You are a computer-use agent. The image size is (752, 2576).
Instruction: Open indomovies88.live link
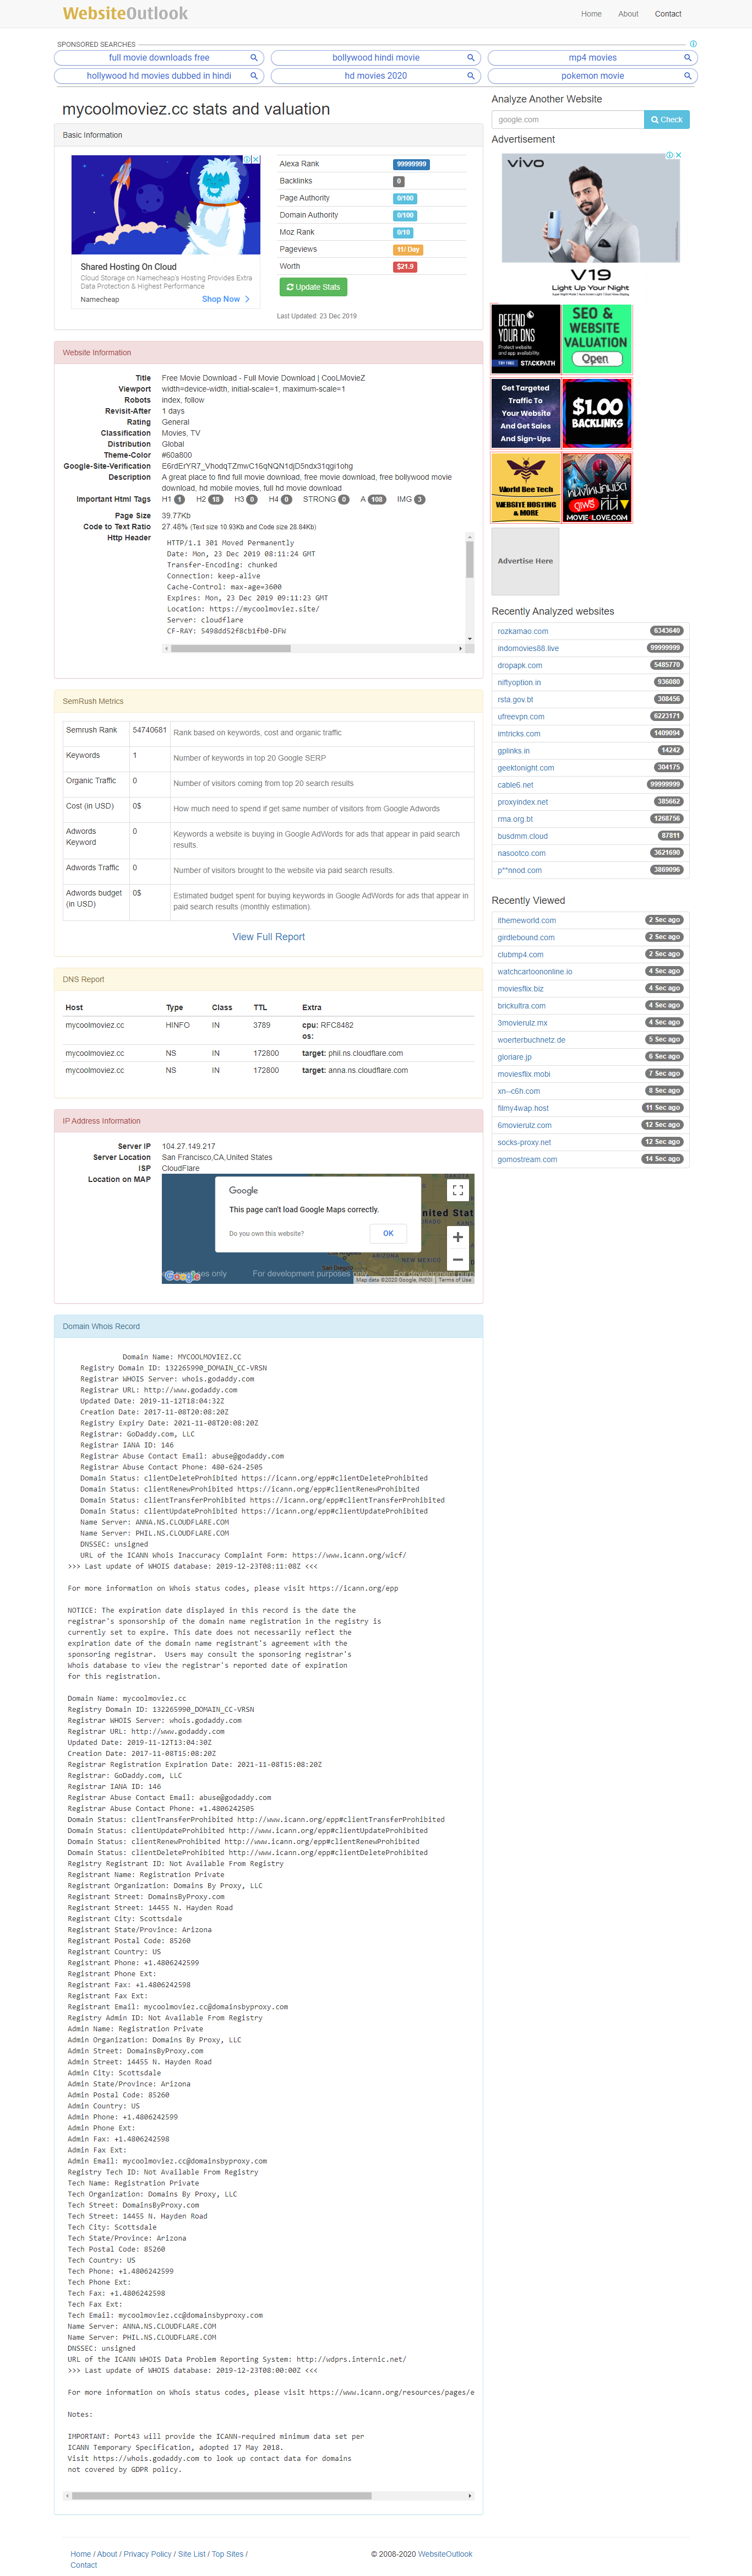[528, 648]
